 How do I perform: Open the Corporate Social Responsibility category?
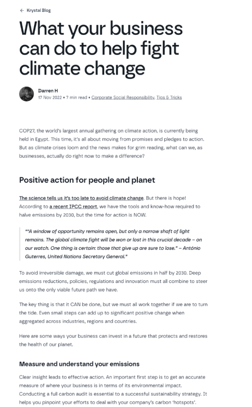click(123, 97)
